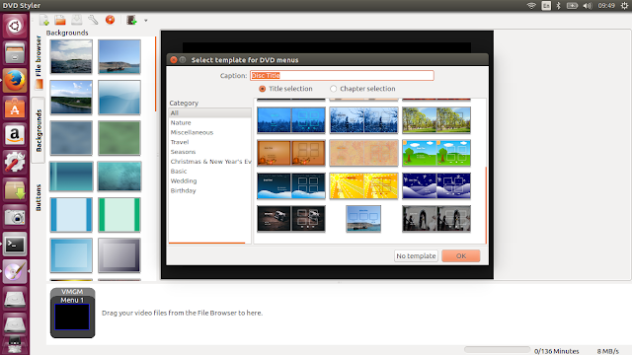Open the system power gear menu

(x=624, y=6)
